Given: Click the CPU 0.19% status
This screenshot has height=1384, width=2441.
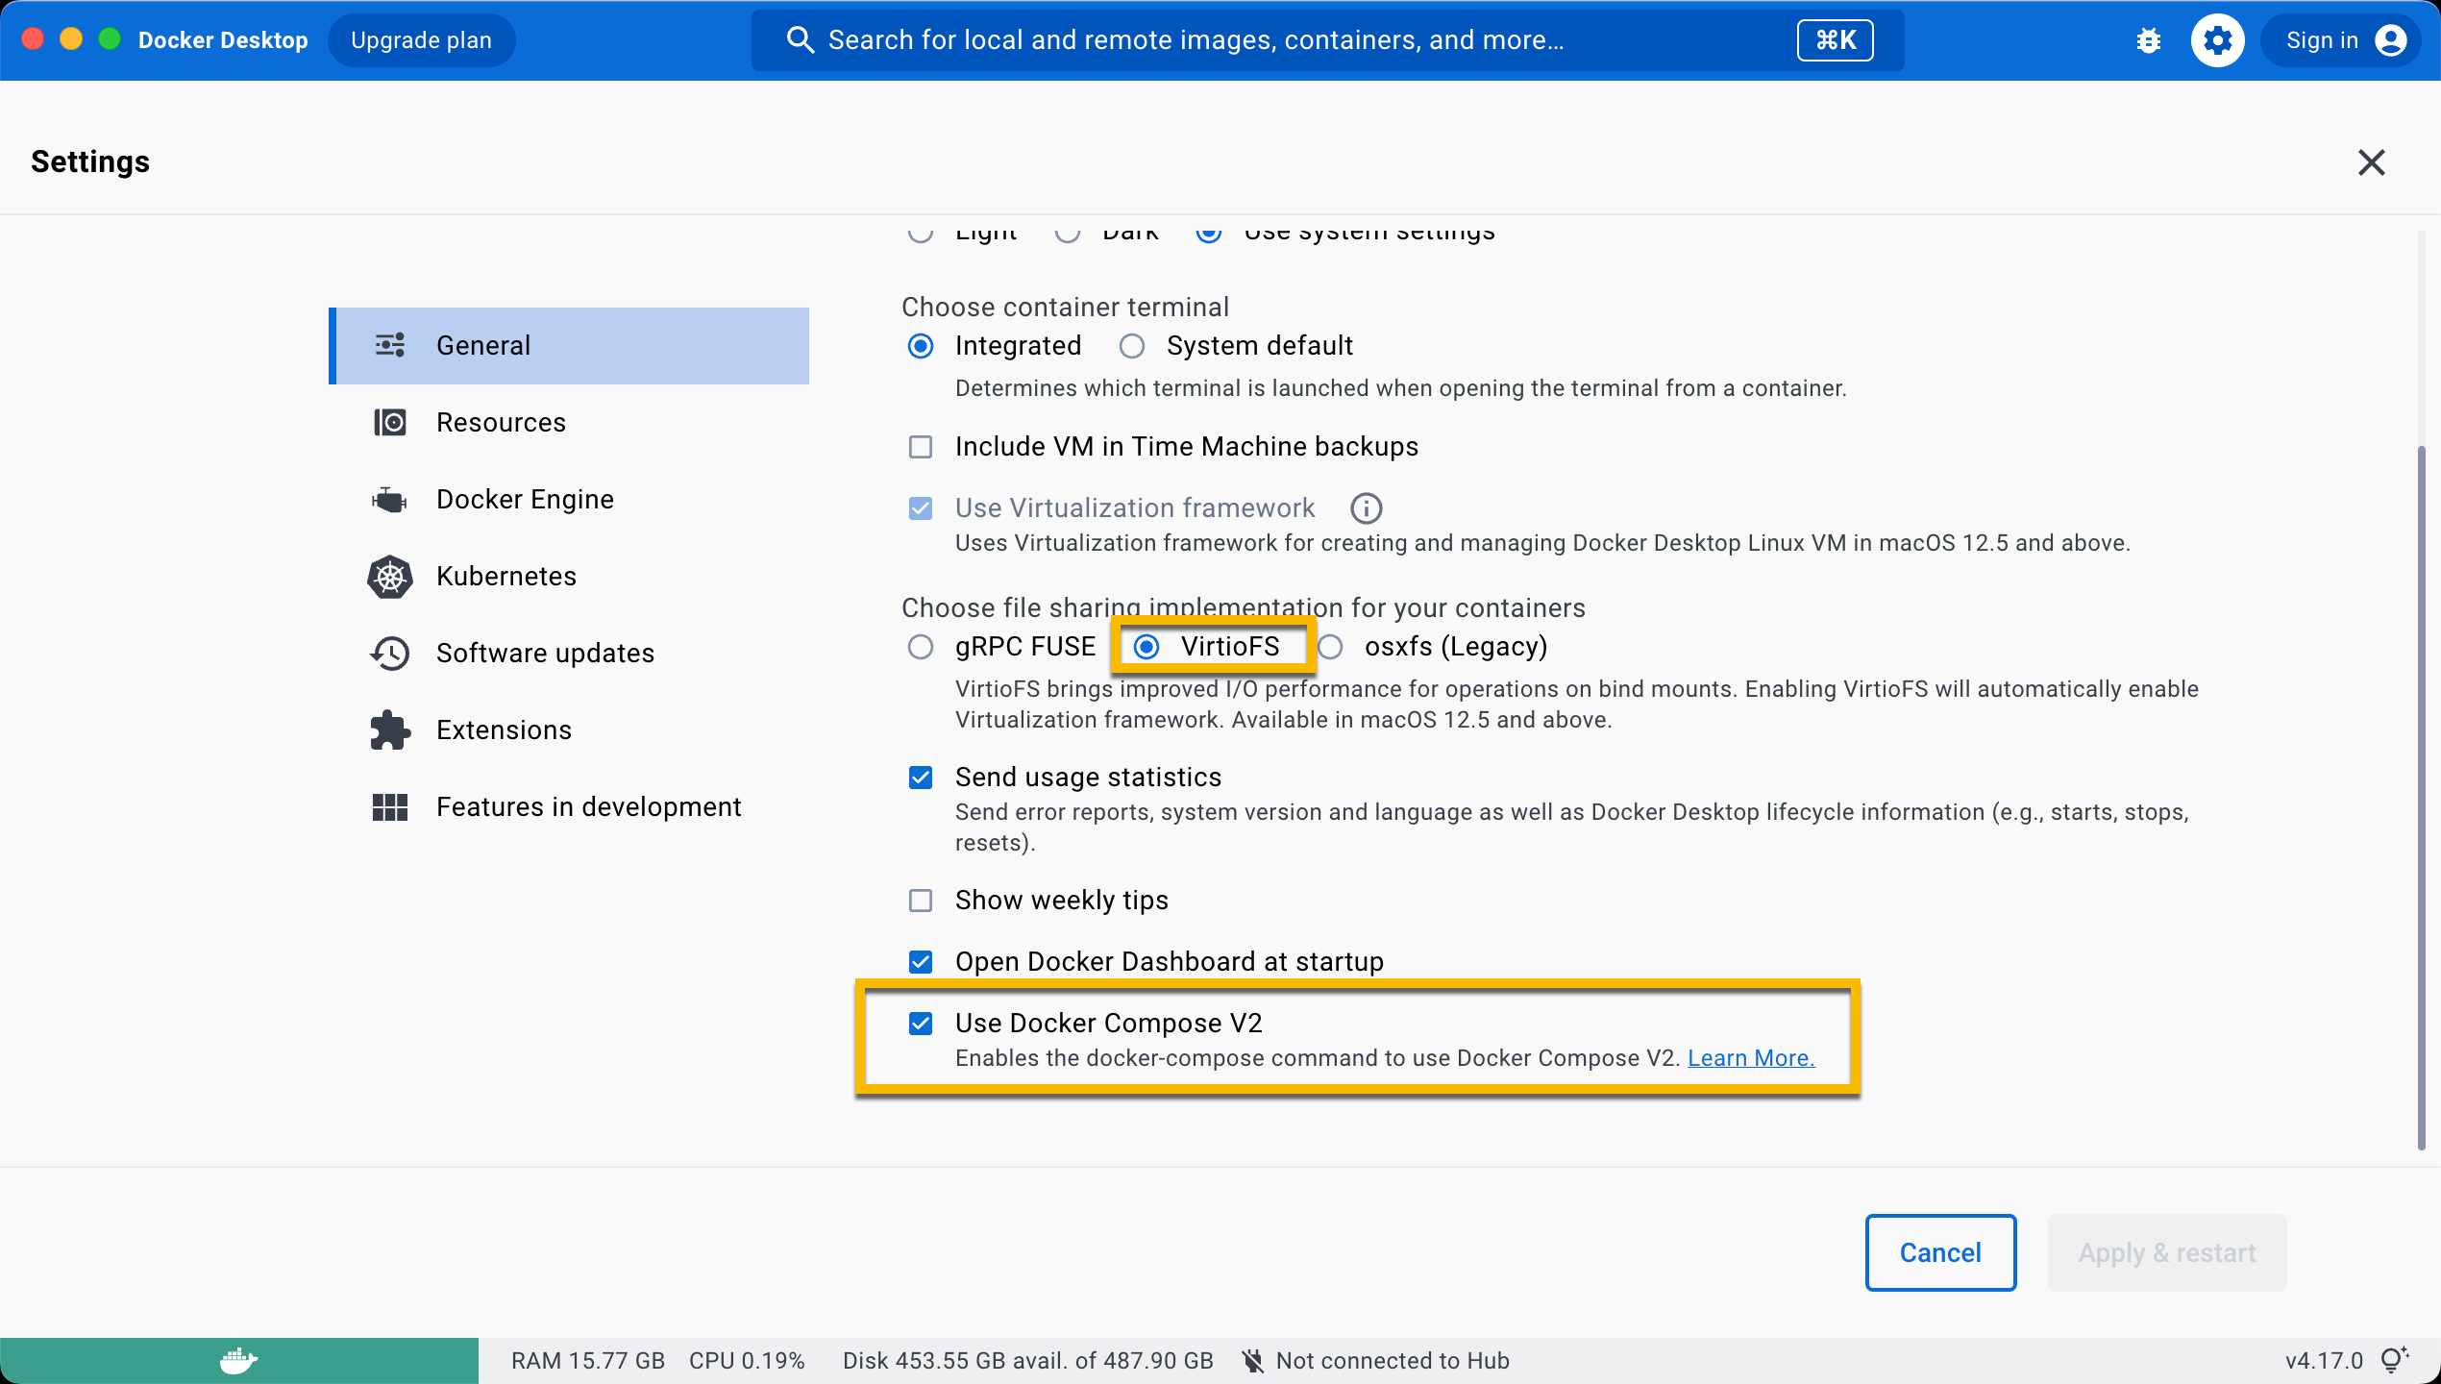Looking at the screenshot, I should click(x=747, y=1361).
